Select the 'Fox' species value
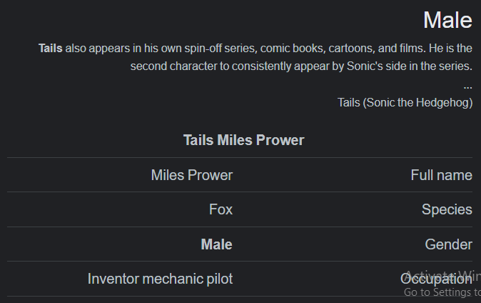Image resolution: width=481 pixels, height=303 pixels. coord(221,209)
